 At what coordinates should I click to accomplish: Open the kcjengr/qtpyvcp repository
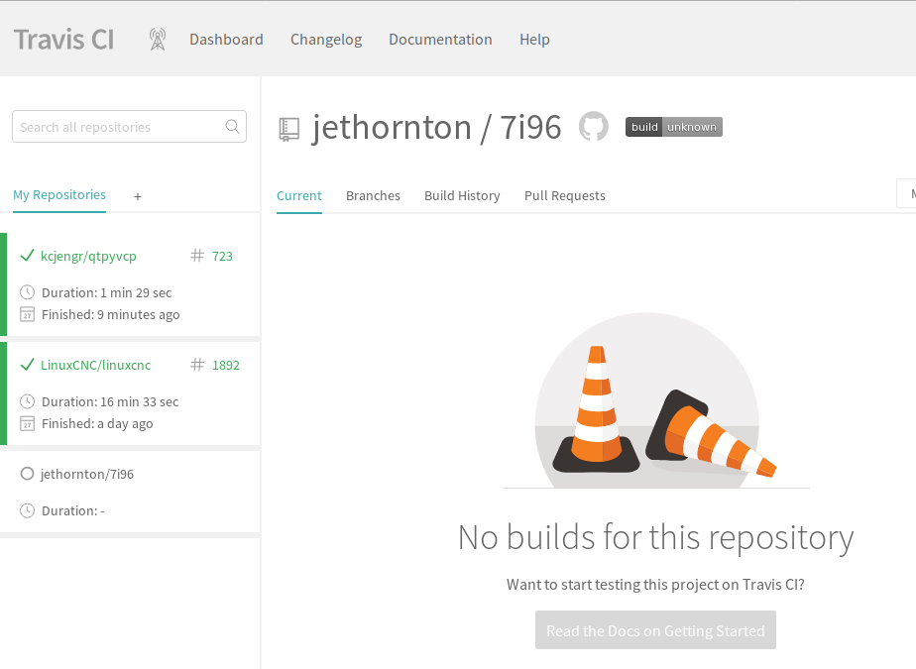[88, 256]
